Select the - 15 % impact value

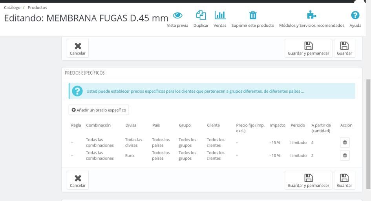click(x=275, y=143)
